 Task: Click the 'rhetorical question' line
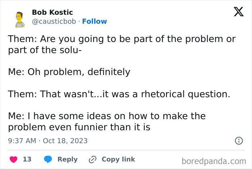tap(119, 94)
